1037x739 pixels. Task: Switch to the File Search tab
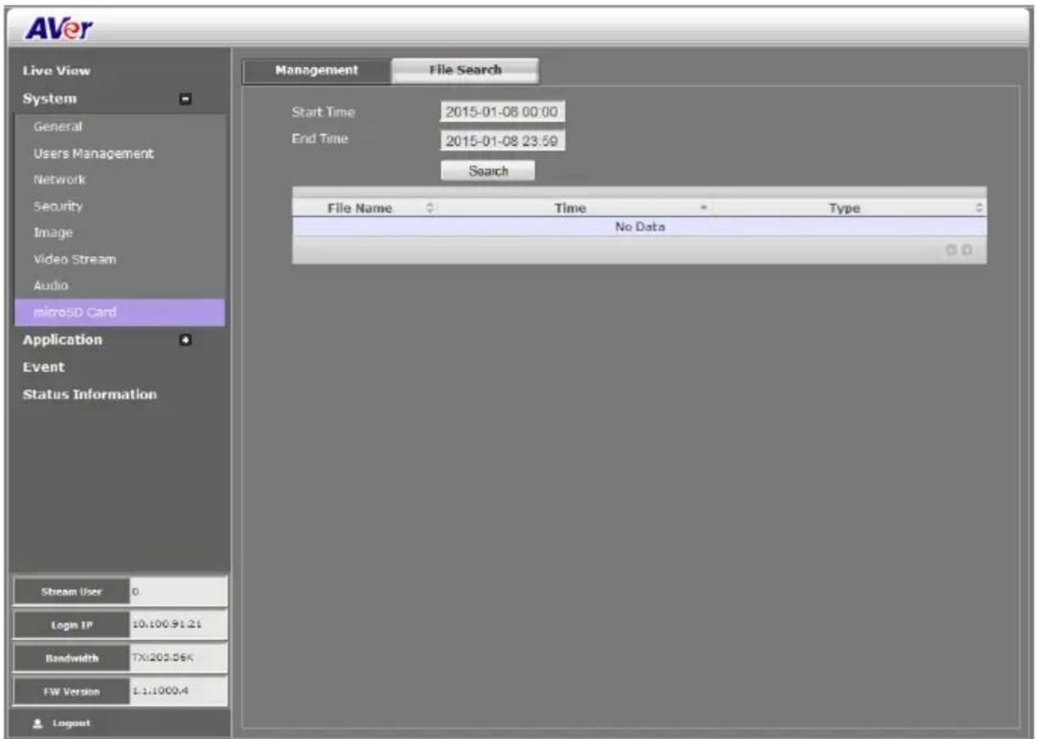coord(465,70)
